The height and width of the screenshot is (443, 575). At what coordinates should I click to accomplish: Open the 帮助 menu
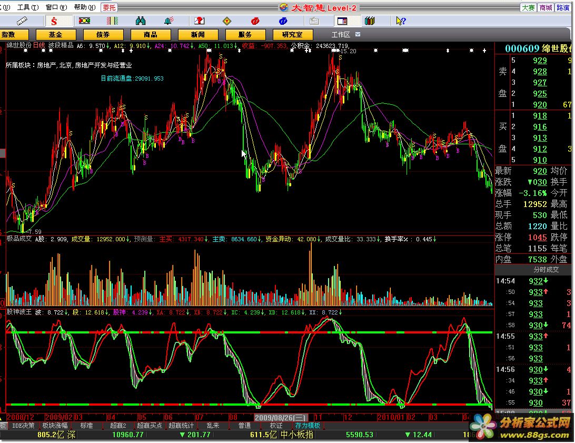84,7
